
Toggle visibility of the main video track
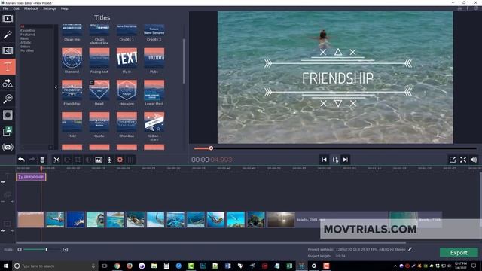pos(3,230)
